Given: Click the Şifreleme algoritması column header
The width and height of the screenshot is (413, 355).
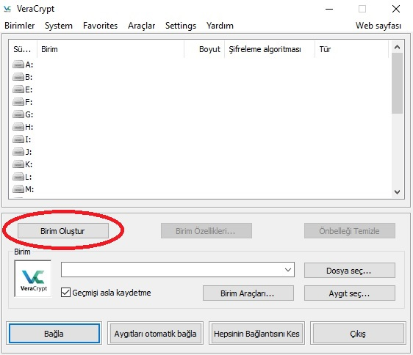Looking at the screenshot, I should (x=270, y=49).
